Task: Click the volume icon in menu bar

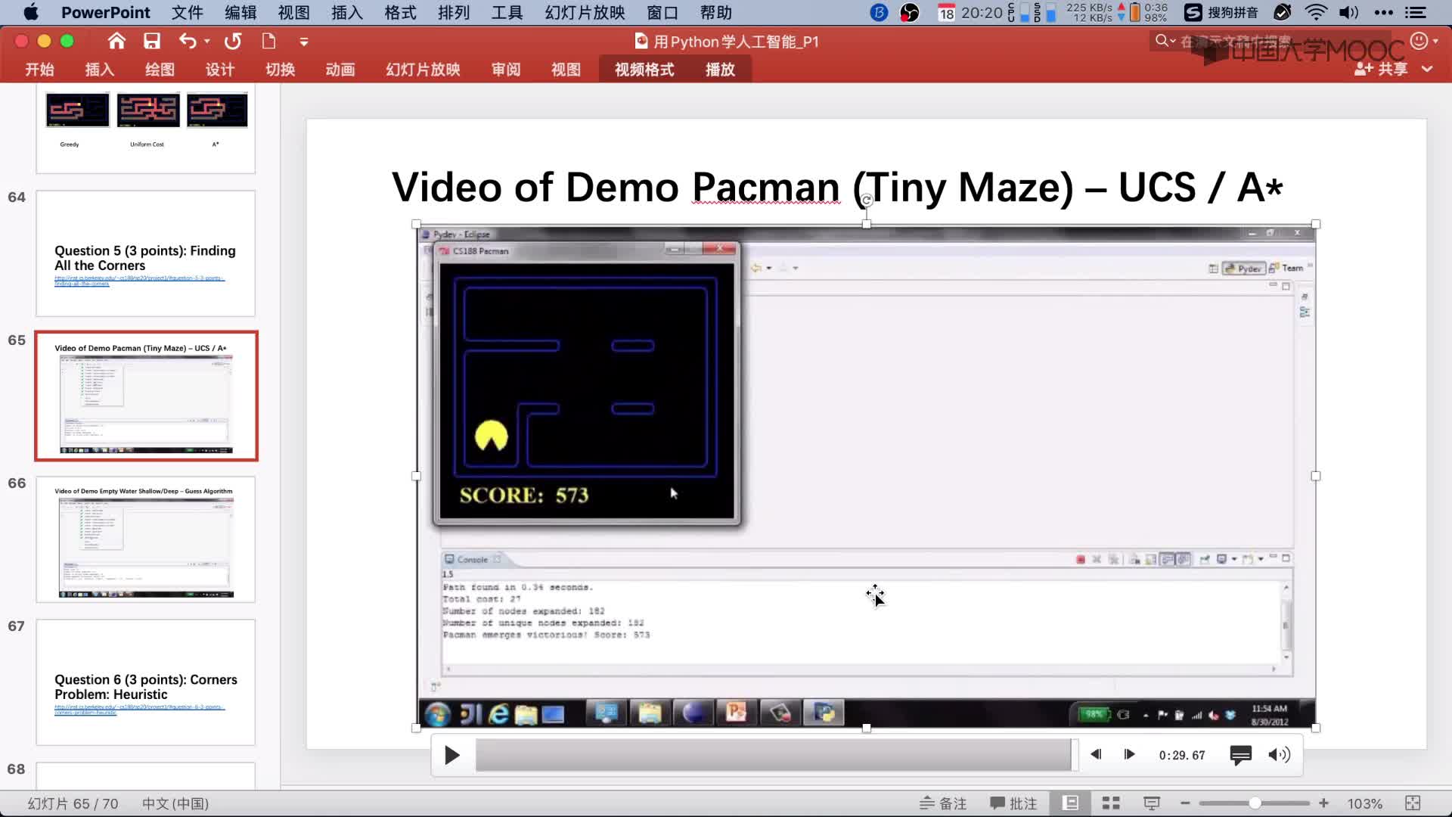Action: coord(1348,12)
